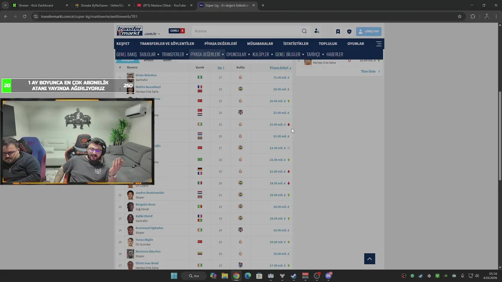Click the Beşiktaş crest in Emmanuel Agbadou's row

[240, 230]
